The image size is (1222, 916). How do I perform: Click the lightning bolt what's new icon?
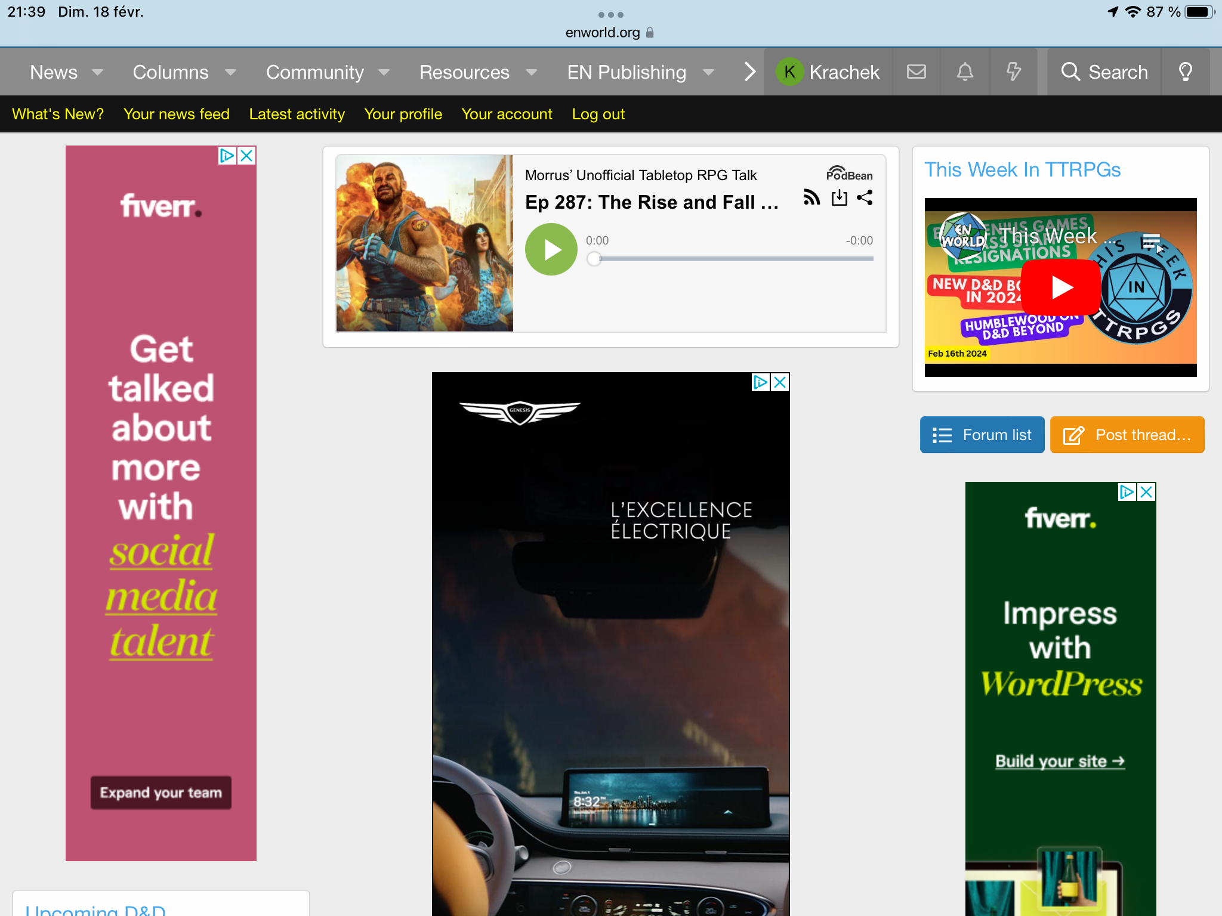coord(1013,72)
